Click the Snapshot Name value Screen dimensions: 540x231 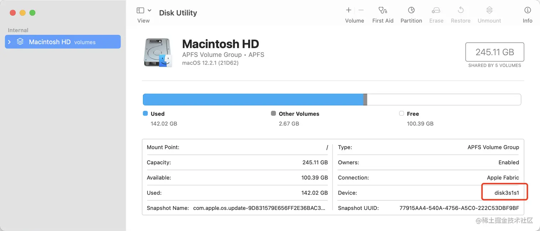tap(259, 208)
